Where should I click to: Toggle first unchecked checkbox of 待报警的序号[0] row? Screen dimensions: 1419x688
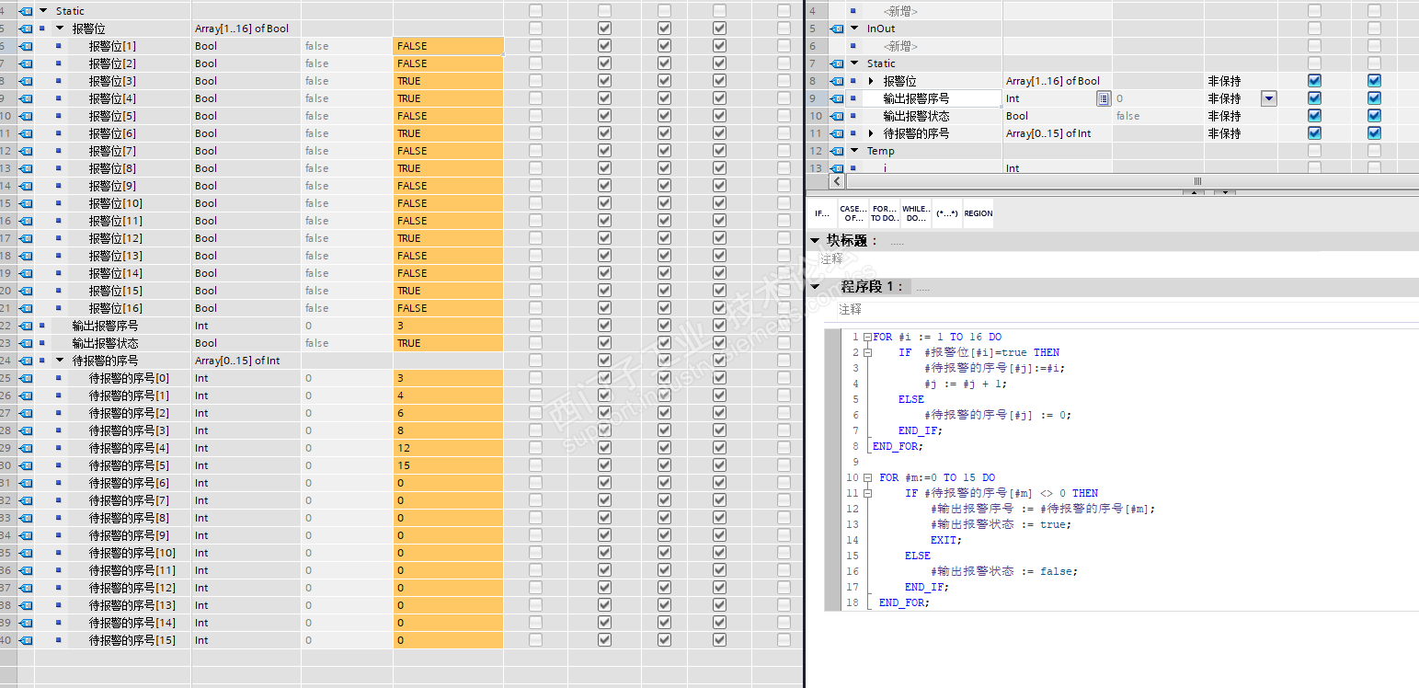535,378
